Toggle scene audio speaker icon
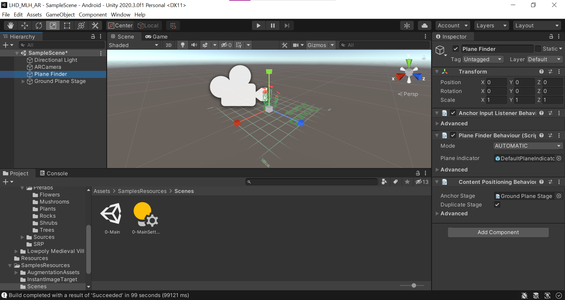The image size is (565, 300). point(194,45)
